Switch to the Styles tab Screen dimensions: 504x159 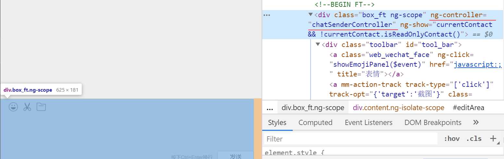point(277,122)
